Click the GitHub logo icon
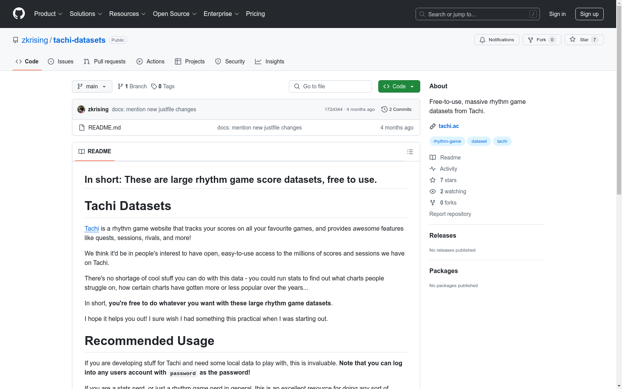This screenshot has width=622, height=389. (19, 14)
